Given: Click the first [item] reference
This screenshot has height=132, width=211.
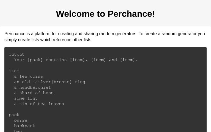Looking at the screenshot, I should pyautogui.click(x=77, y=60).
